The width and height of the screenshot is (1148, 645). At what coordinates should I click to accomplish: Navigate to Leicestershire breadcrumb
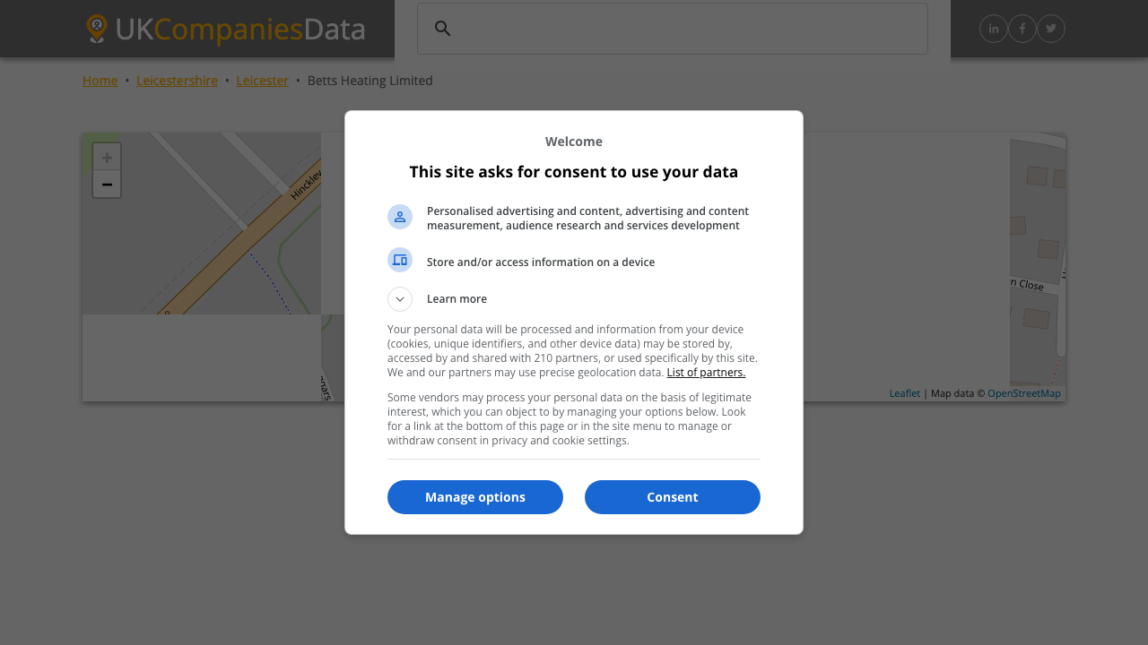coord(177,81)
